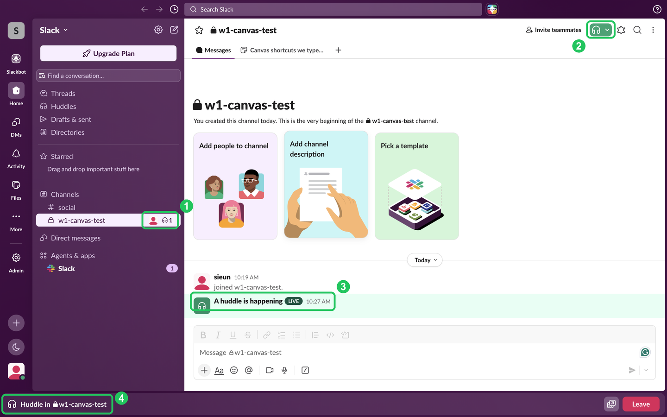Open Canvas shortcuts we type tab
This screenshot has height=417, width=667.
(x=282, y=50)
